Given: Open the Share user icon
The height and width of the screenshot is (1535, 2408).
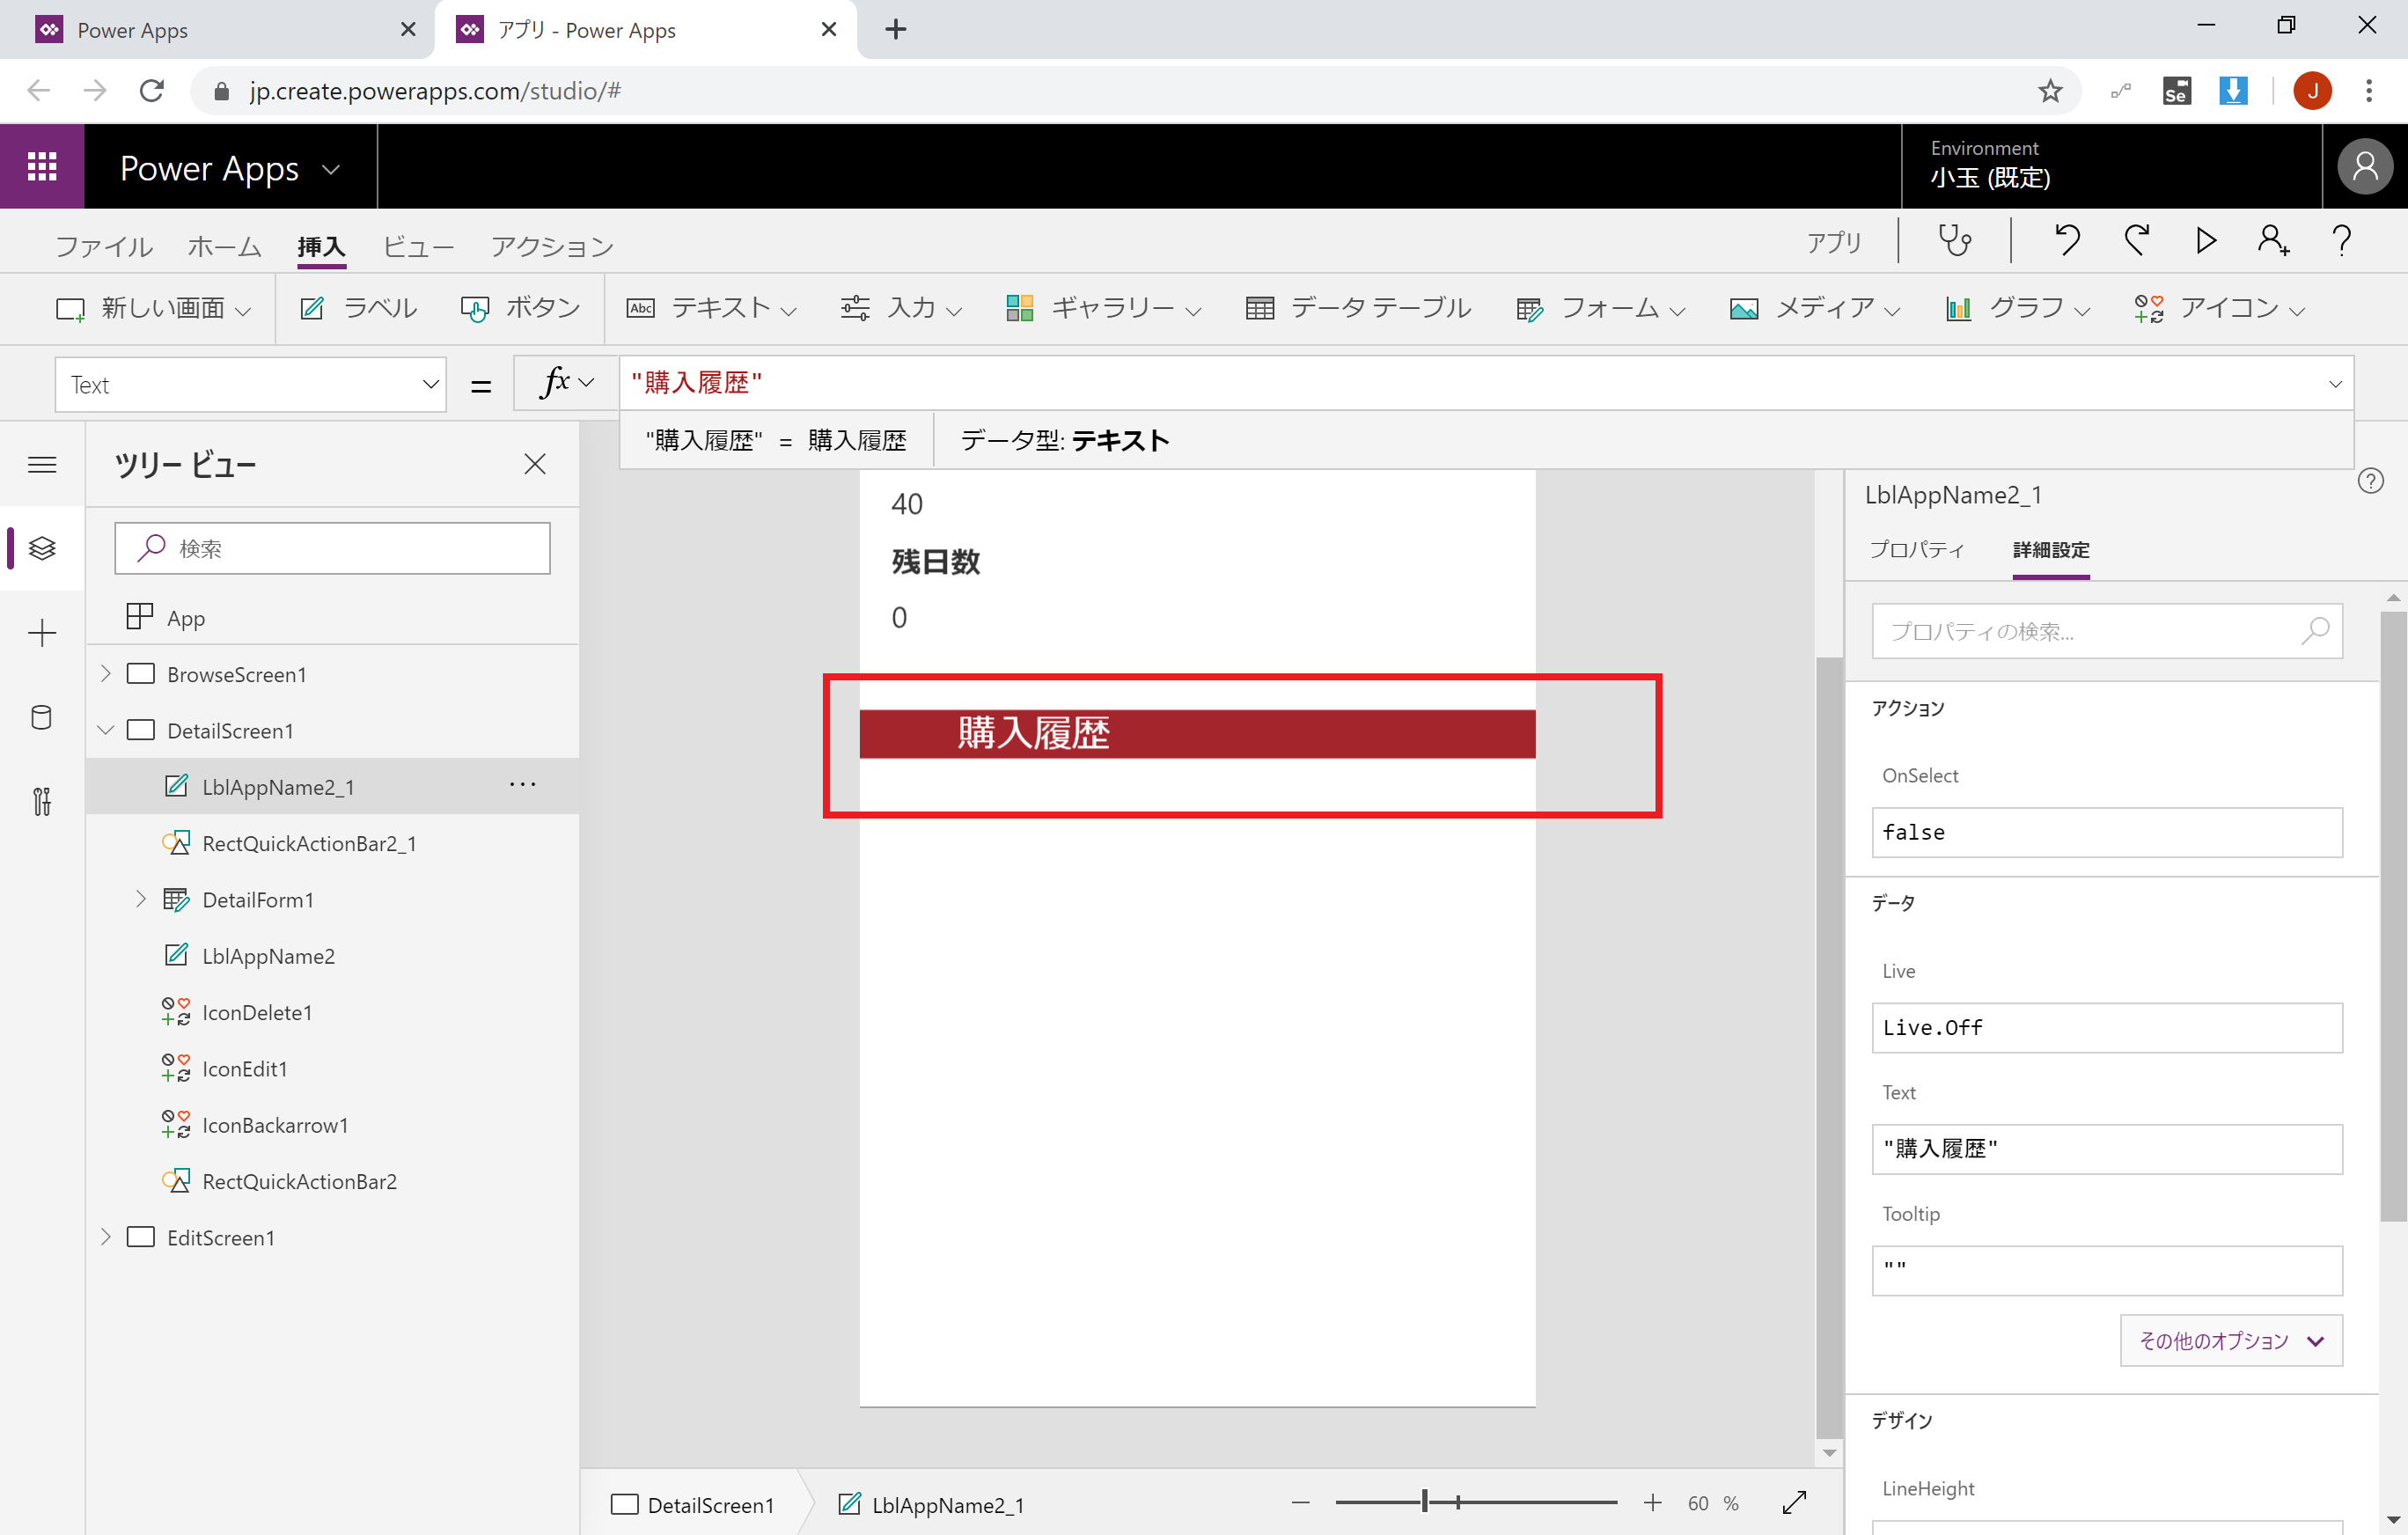Looking at the screenshot, I should coord(2272,241).
